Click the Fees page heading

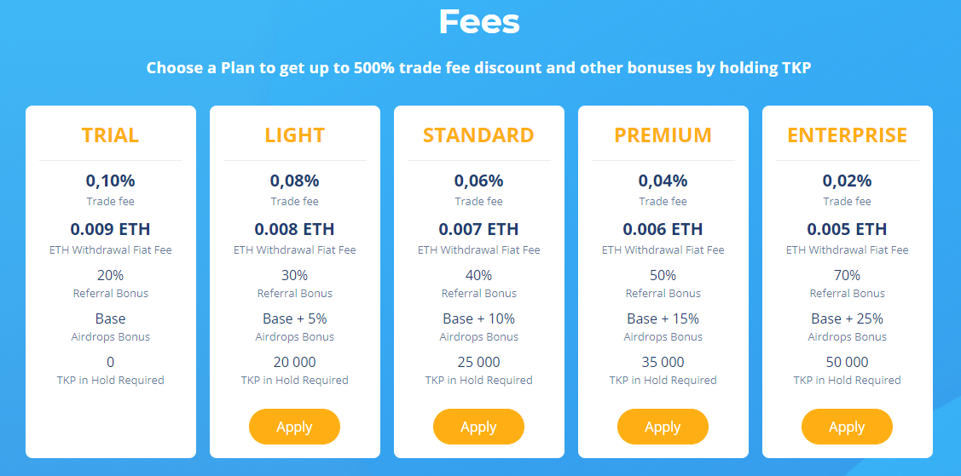click(479, 22)
